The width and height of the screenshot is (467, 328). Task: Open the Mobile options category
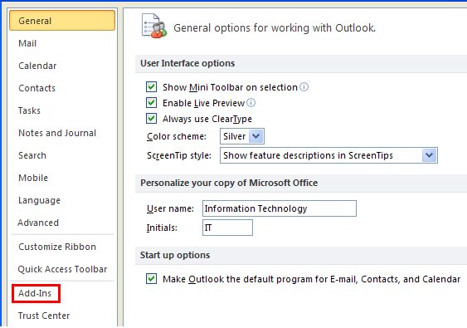[x=33, y=178]
